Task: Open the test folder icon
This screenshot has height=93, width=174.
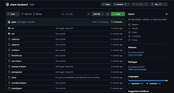Action: [9, 34]
